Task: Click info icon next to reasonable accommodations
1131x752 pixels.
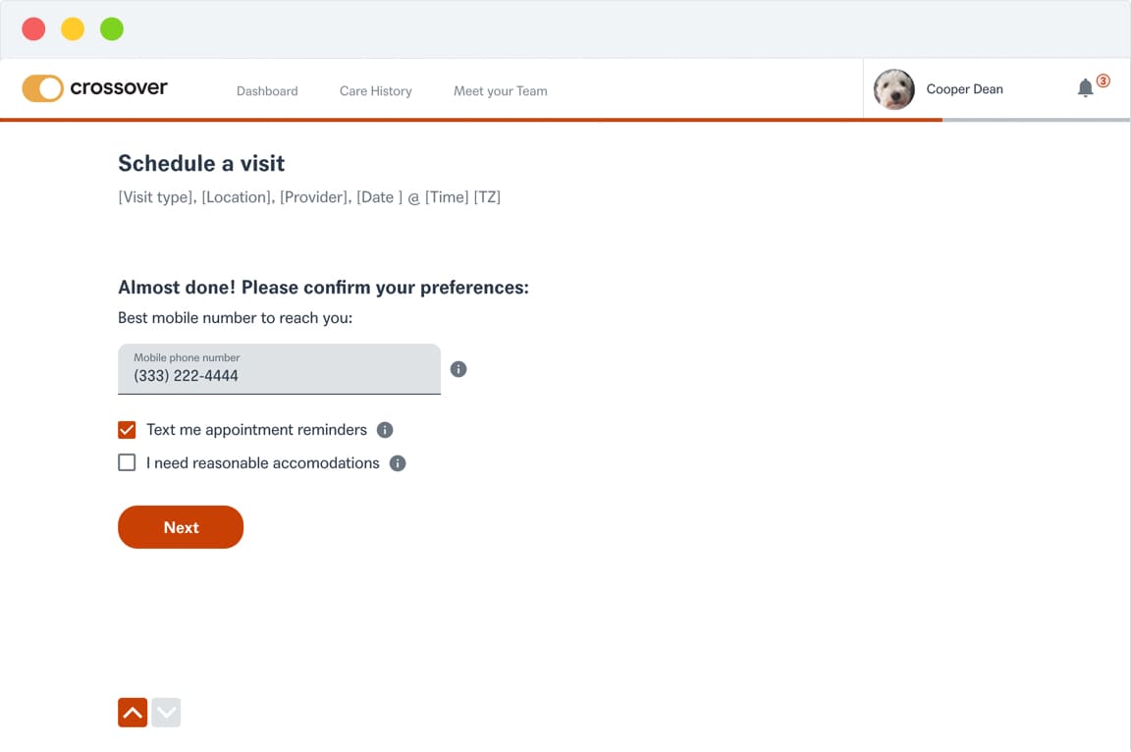Action: [398, 462]
